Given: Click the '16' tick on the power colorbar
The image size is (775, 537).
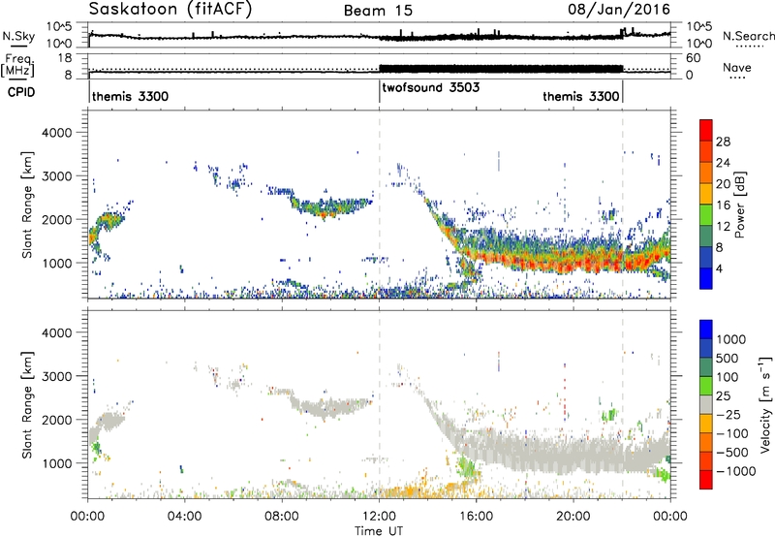Looking at the screenshot, I should pyautogui.click(x=723, y=205).
